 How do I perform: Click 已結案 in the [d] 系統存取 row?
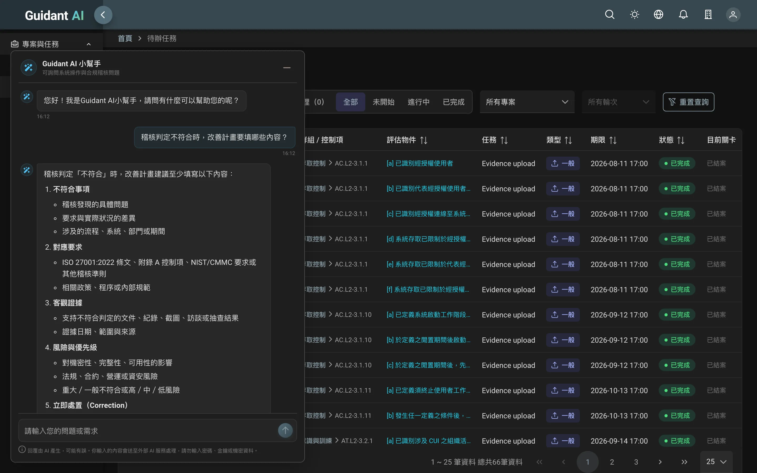(716, 239)
